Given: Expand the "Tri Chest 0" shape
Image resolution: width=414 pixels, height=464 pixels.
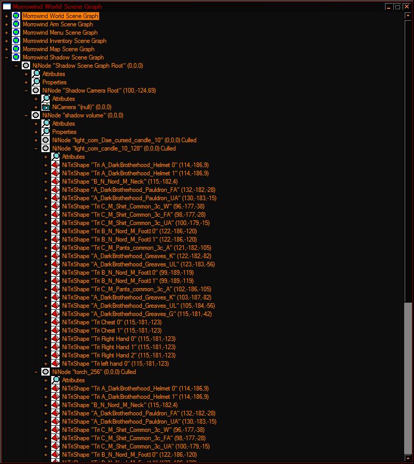Looking at the screenshot, I should 46,322.
